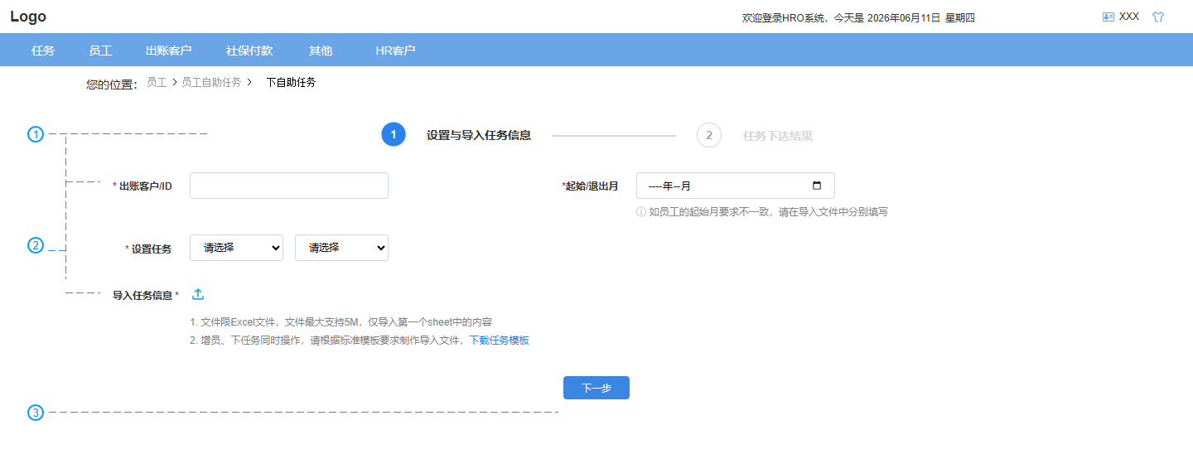Click the 下一步 button
1193x459 pixels.
click(x=596, y=388)
